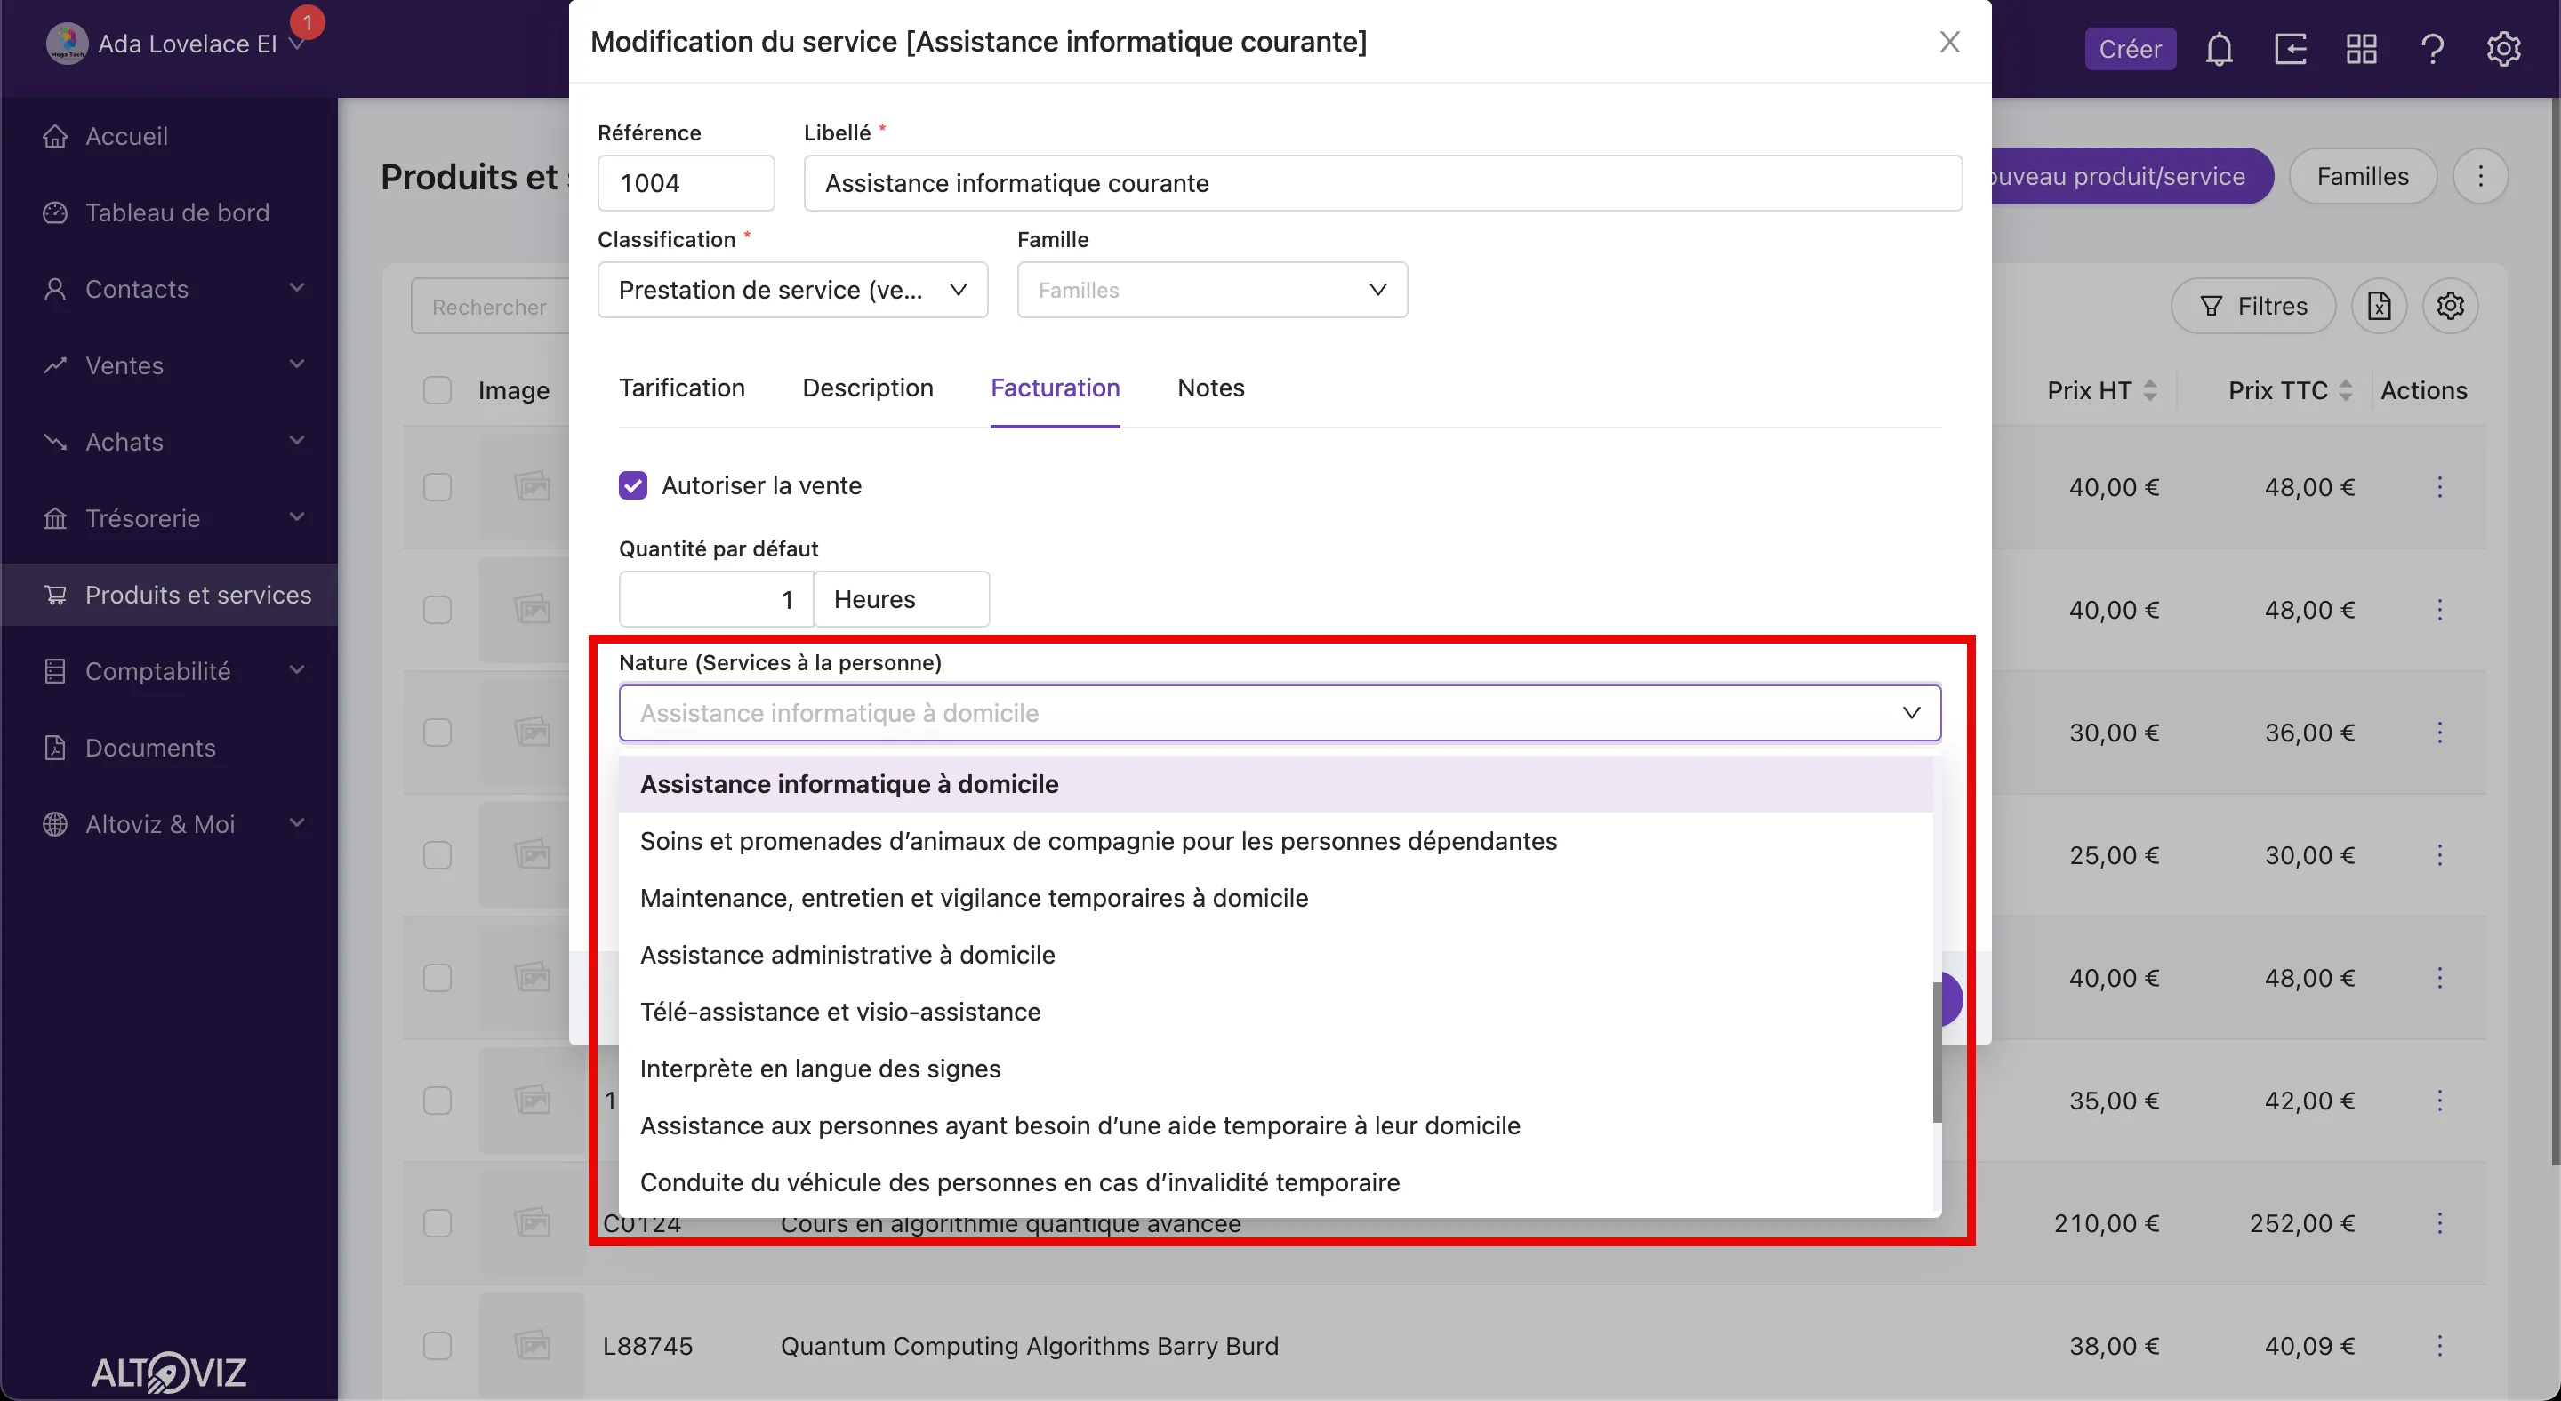
Task: Open the more options menu beside Familles
Action: click(2480, 176)
